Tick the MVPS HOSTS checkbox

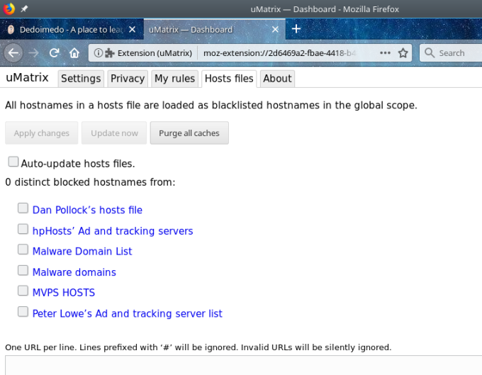[x=23, y=291]
